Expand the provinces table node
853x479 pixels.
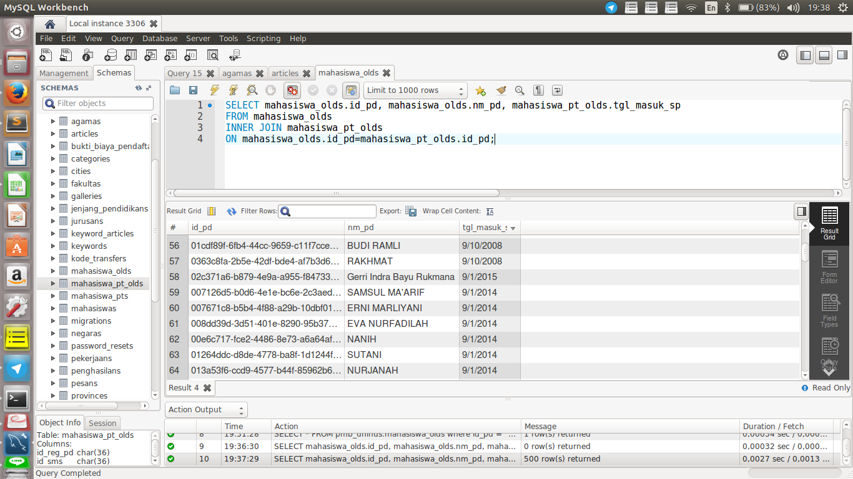coord(52,396)
